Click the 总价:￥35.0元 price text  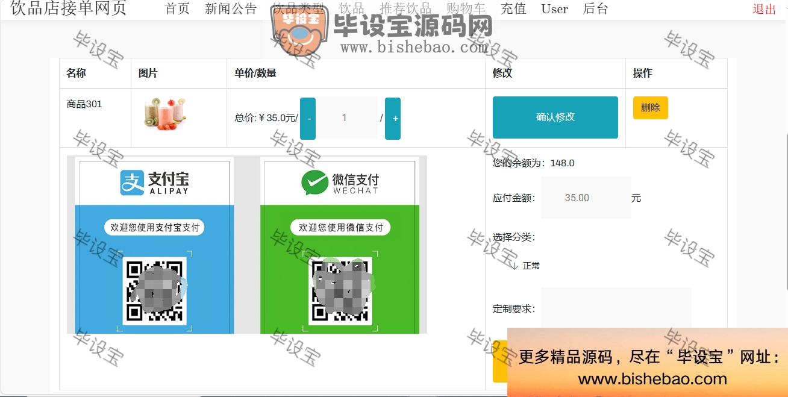[x=266, y=118]
